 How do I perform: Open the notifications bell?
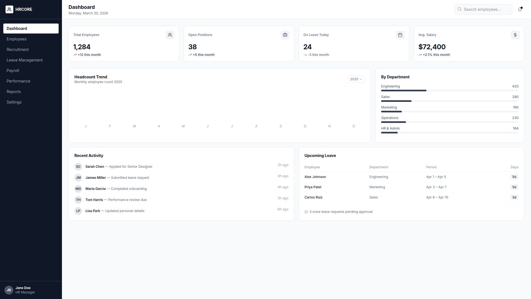(520, 9)
